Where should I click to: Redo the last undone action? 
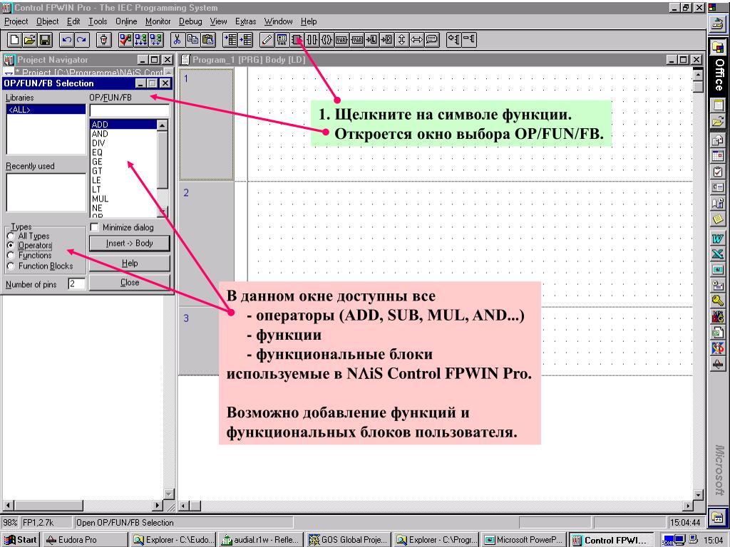(82, 40)
